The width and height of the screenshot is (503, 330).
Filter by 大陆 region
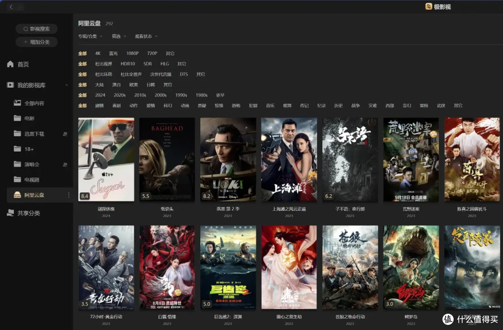[x=100, y=85]
